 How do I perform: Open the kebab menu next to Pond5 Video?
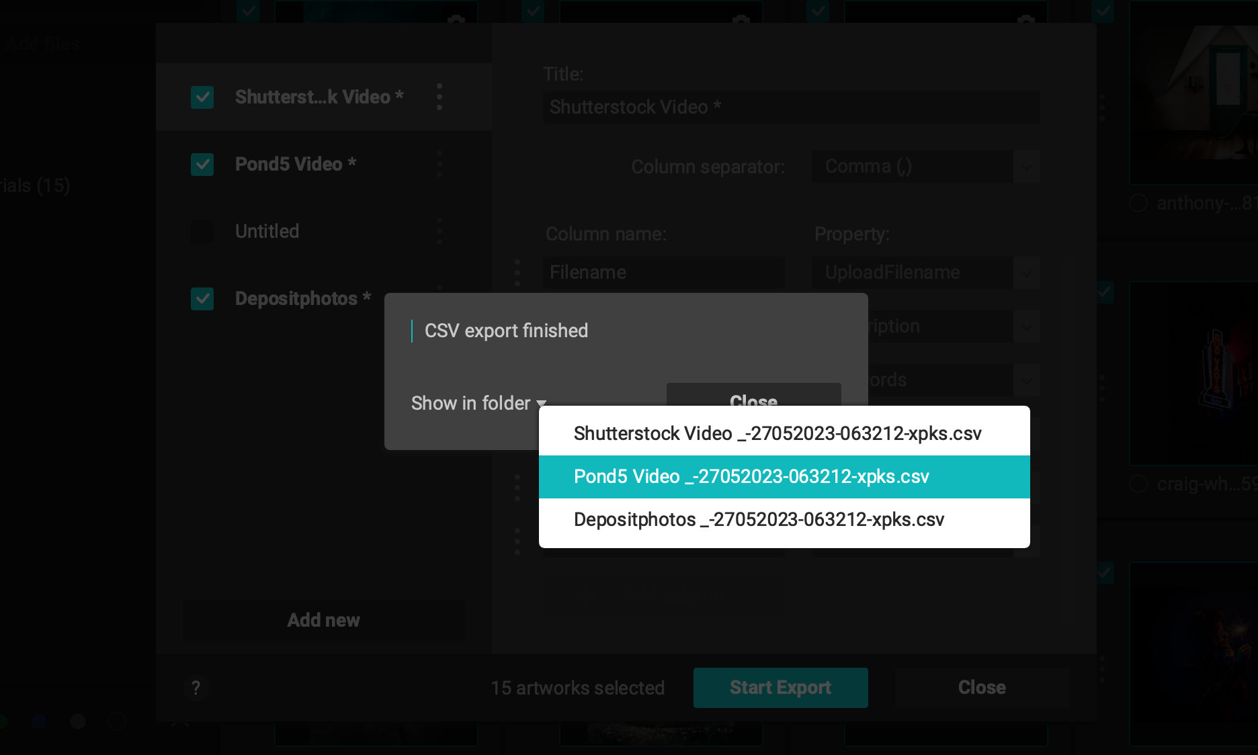click(x=439, y=164)
